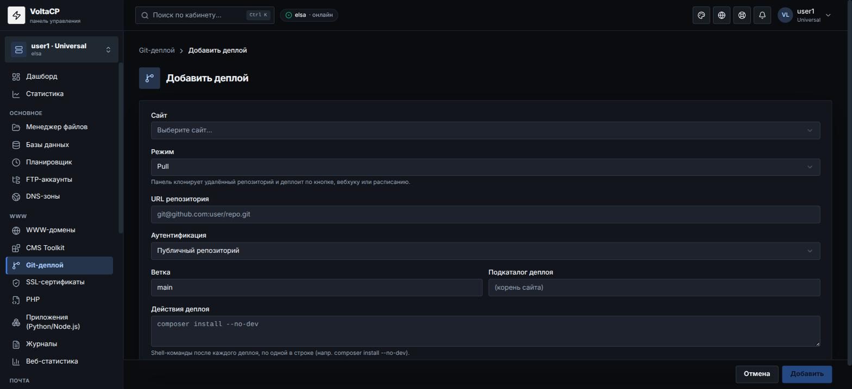Go to WWW-домены section

coord(60,230)
